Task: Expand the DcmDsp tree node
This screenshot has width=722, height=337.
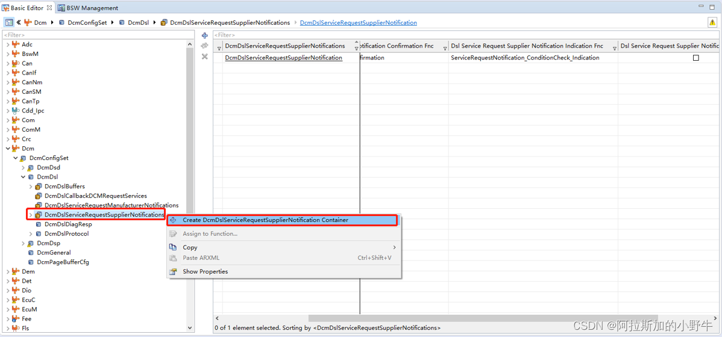Action: tap(23, 243)
